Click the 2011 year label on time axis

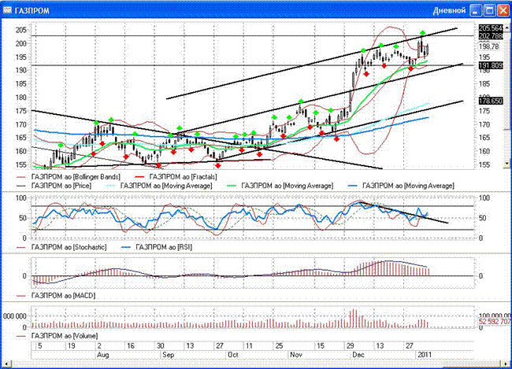425,355
